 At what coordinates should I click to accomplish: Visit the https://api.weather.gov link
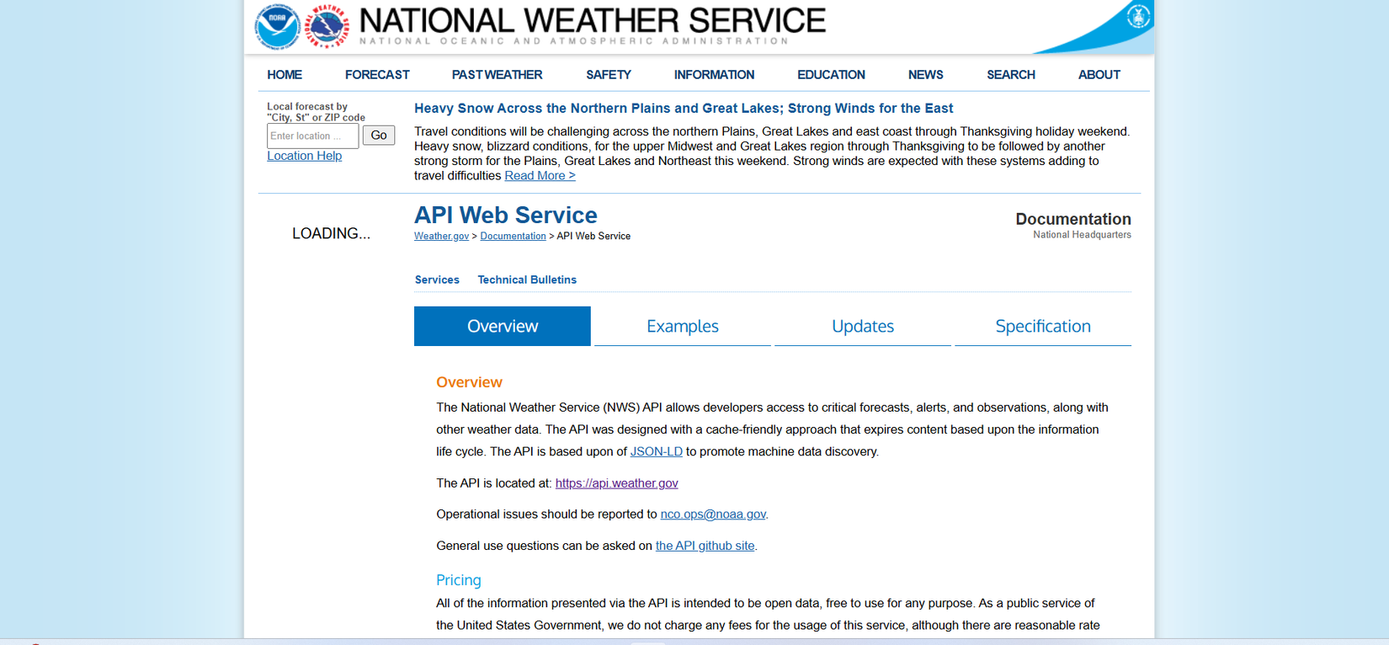click(616, 483)
